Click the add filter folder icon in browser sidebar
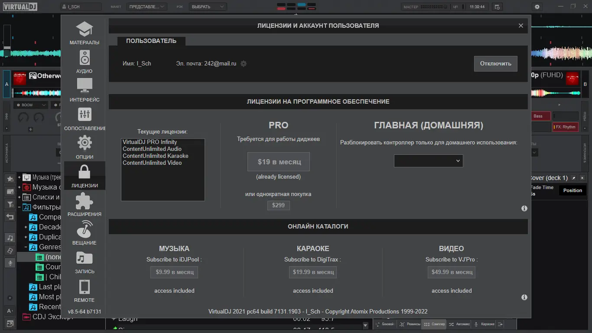The width and height of the screenshot is (592, 333). pyautogui.click(x=10, y=204)
